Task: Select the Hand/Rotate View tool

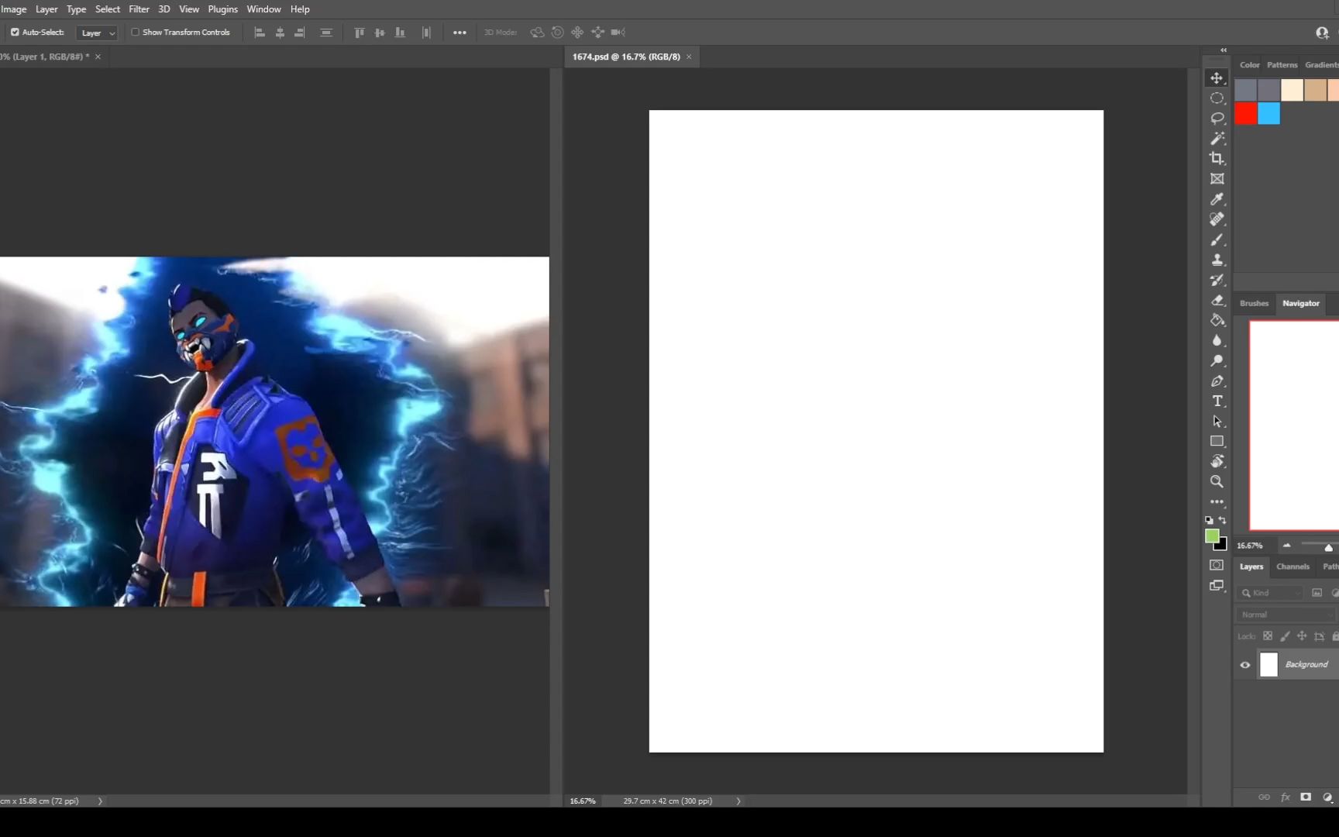Action: click(1217, 461)
